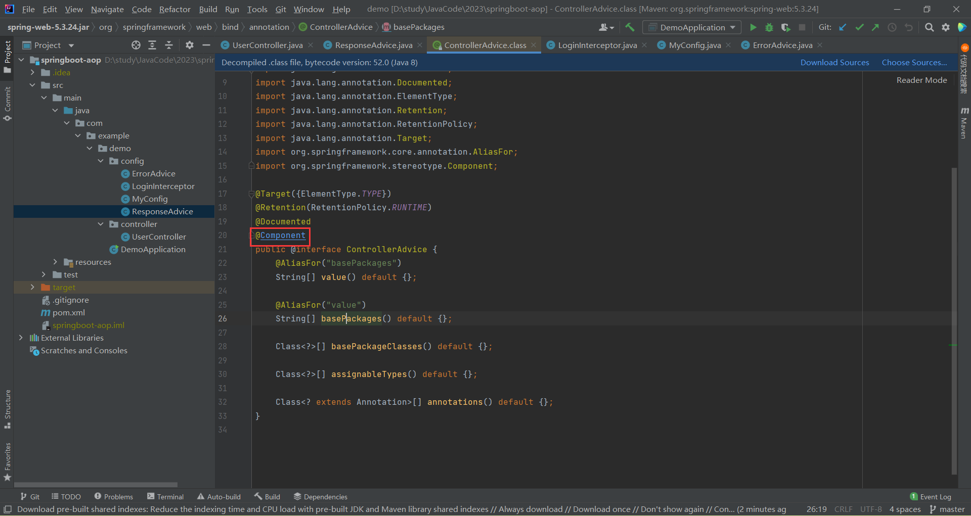Viewport: 971px width, 516px height.
Task: Open Search Everywhere magnifier icon
Action: point(929,27)
